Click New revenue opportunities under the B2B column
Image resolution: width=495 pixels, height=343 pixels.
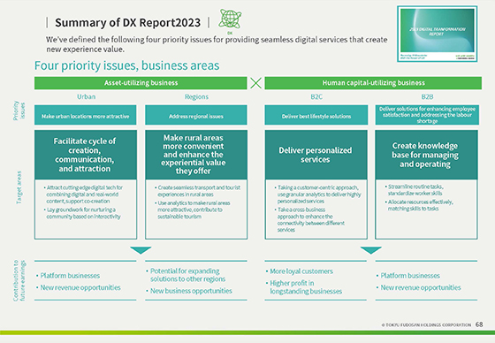(x=419, y=287)
